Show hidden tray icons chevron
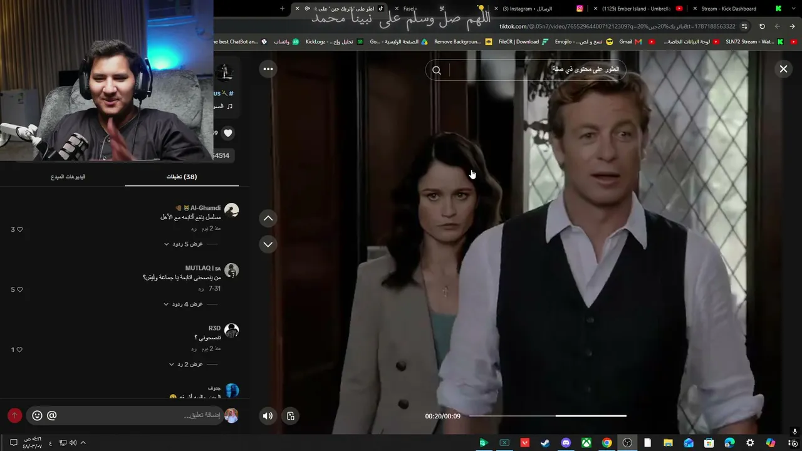This screenshot has height=451, width=802. pyautogui.click(x=83, y=443)
